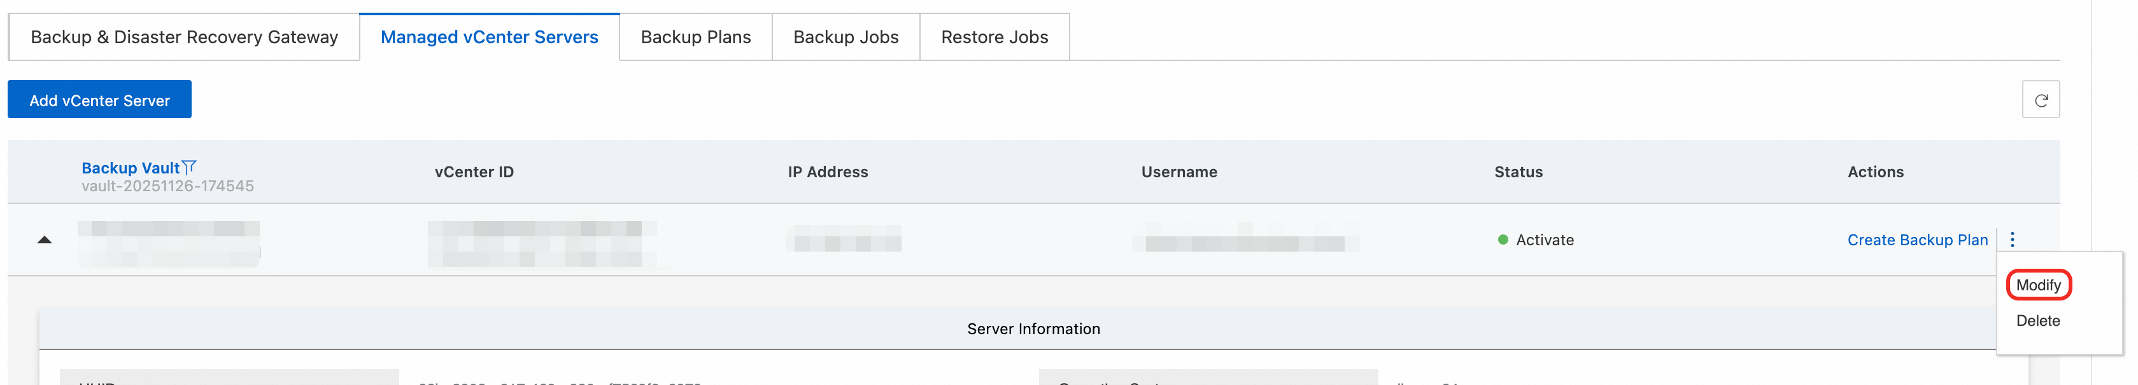Open the Backup Vault filter icon
2138x385 pixels.
189,167
